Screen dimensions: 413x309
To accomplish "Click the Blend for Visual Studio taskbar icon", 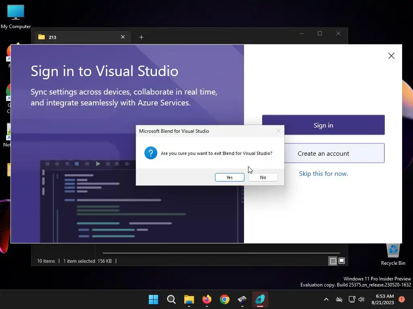I will click(x=260, y=299).
